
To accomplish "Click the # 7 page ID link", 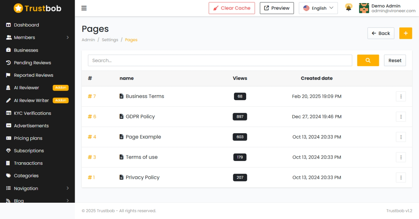I will 92,96.
